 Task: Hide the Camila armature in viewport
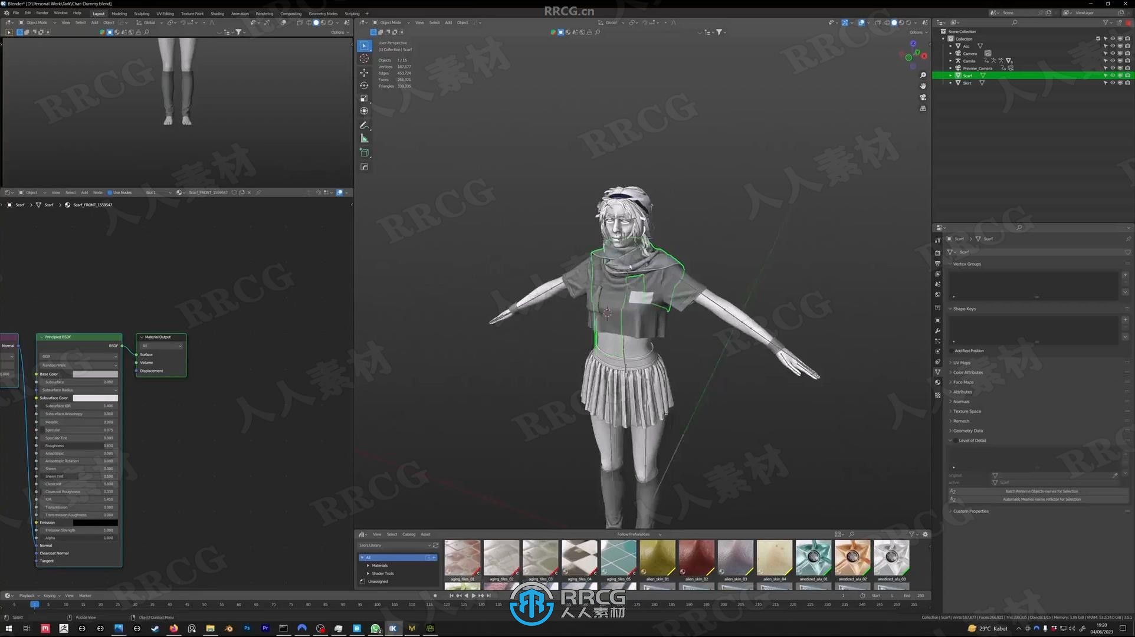(1113, 61)
